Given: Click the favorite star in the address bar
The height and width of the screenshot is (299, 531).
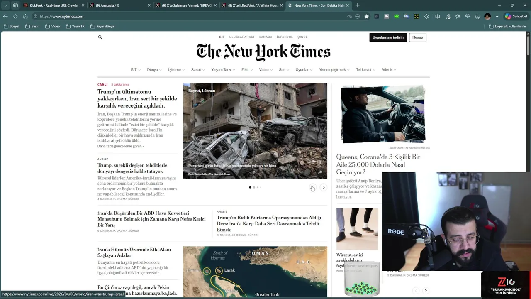Looking at the screenshot, I should tap(366, 16).
